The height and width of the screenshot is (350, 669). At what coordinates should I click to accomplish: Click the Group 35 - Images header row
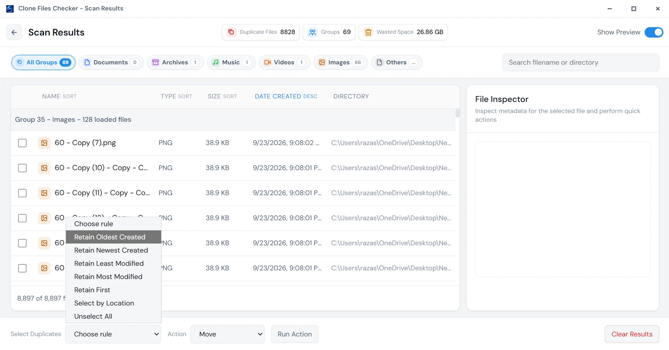[233, 120]
